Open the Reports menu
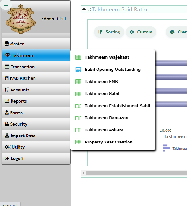 (x=36, y=101)
